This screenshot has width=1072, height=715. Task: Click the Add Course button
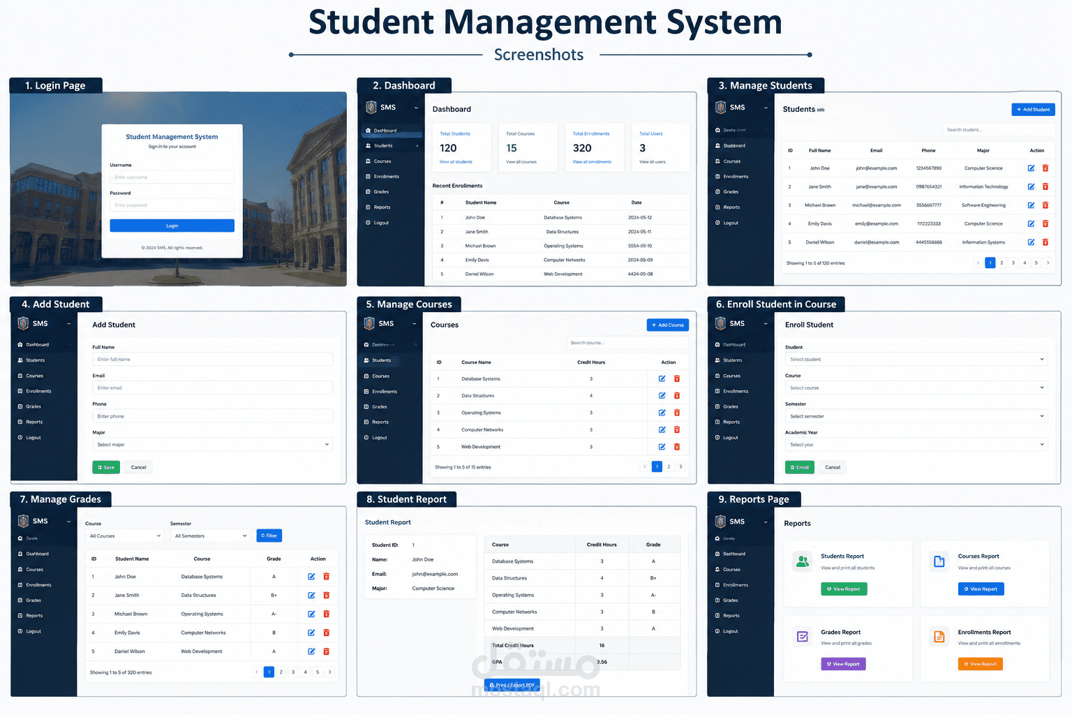click(668, 325)
